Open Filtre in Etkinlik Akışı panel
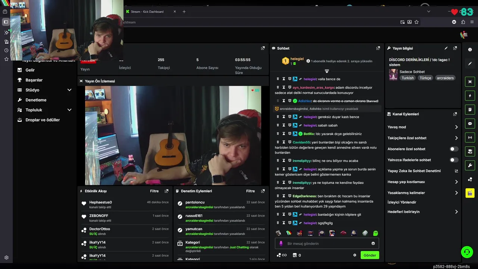Image resolution: width=478 pixels, height=269 pixels. tap(154, 191)
